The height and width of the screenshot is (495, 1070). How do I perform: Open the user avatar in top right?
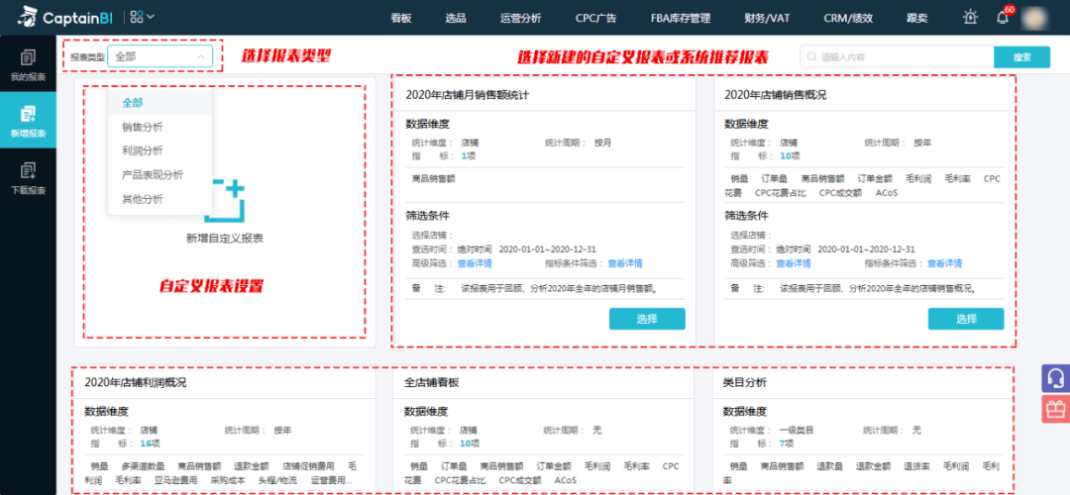click(1033, 19)
